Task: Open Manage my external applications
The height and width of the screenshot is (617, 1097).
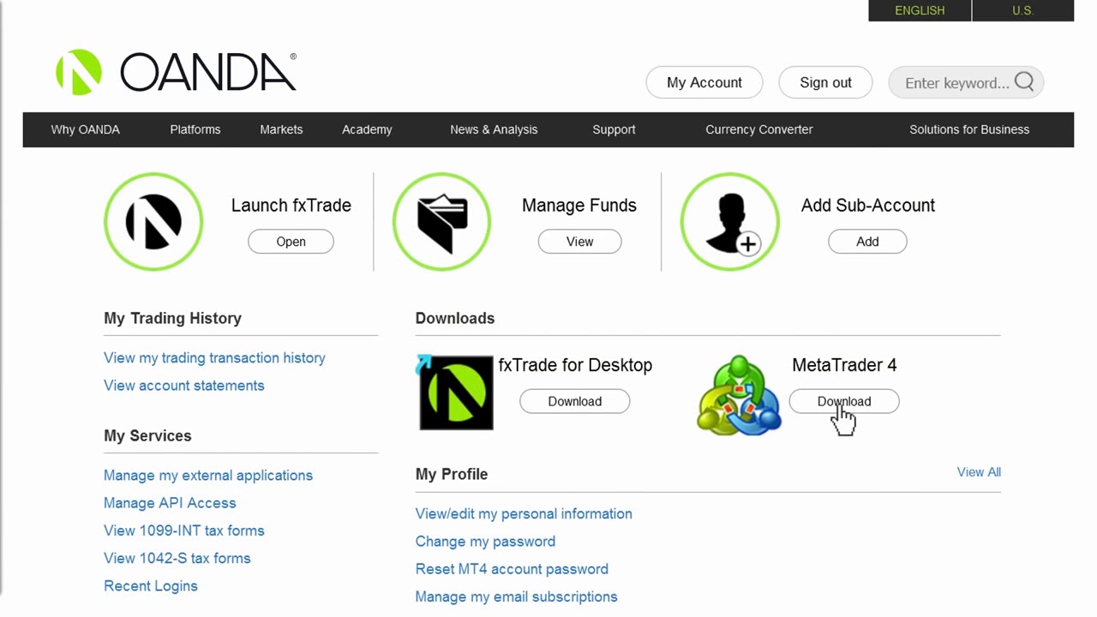Action: pos(208,476)
